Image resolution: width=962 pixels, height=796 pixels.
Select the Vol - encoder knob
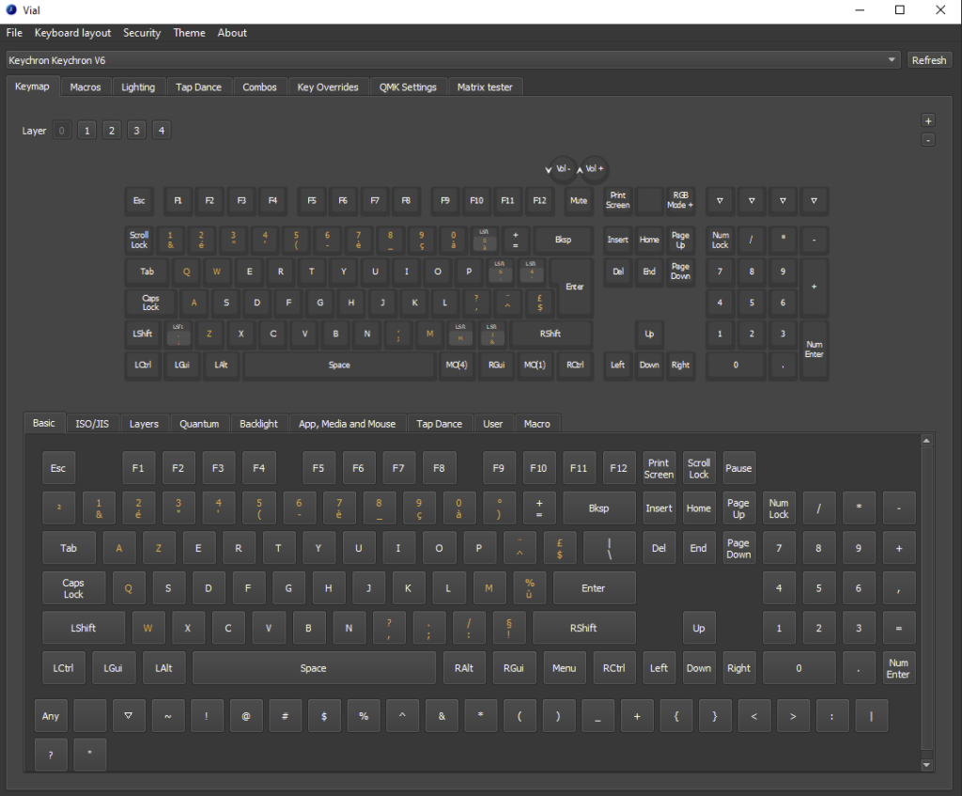(564, 169)
